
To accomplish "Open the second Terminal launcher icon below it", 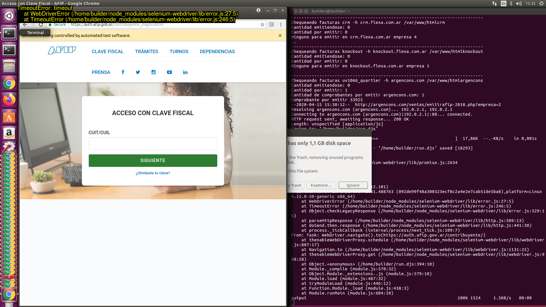I will tap(9, 50).
